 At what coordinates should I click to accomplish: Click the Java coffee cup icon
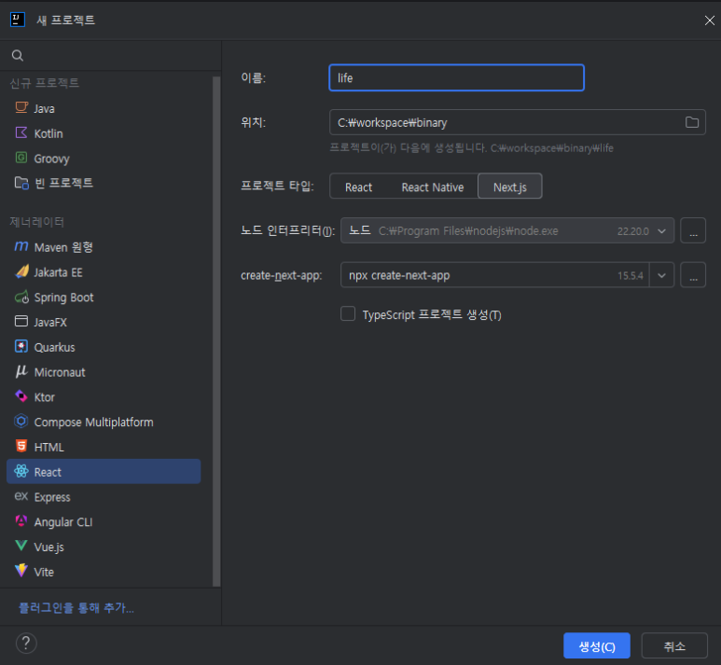(21, 107)
